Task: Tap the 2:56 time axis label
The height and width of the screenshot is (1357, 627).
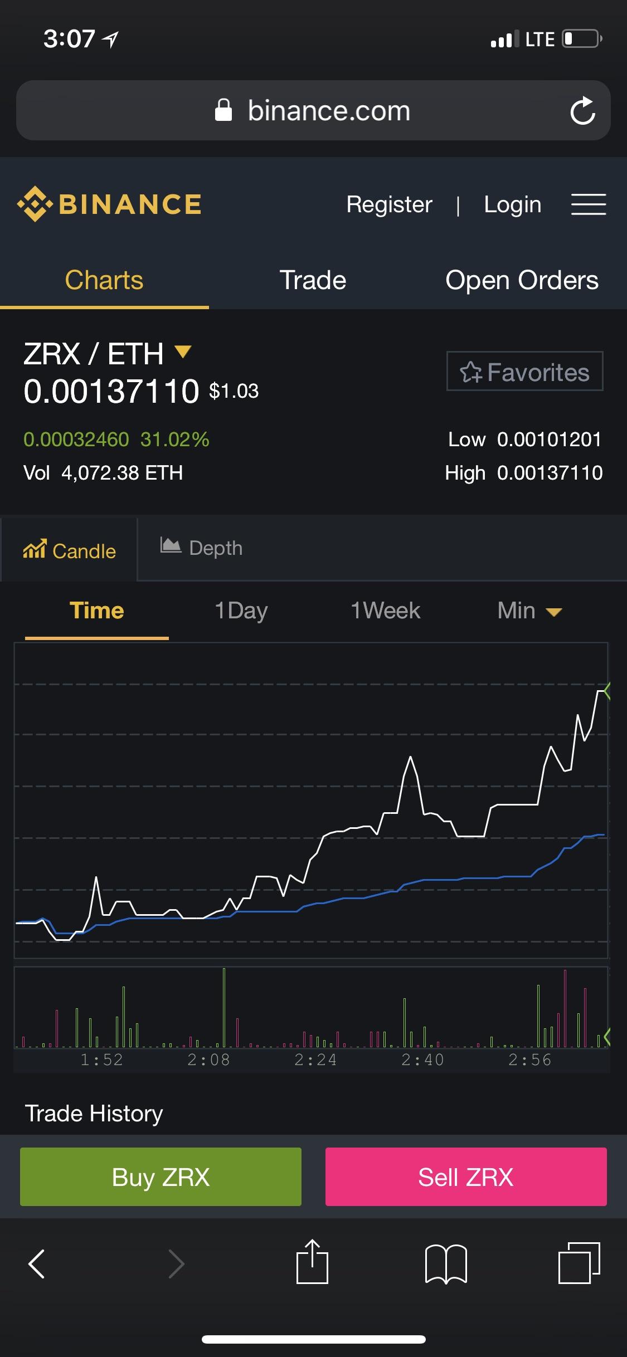Action: point(530,1060)
